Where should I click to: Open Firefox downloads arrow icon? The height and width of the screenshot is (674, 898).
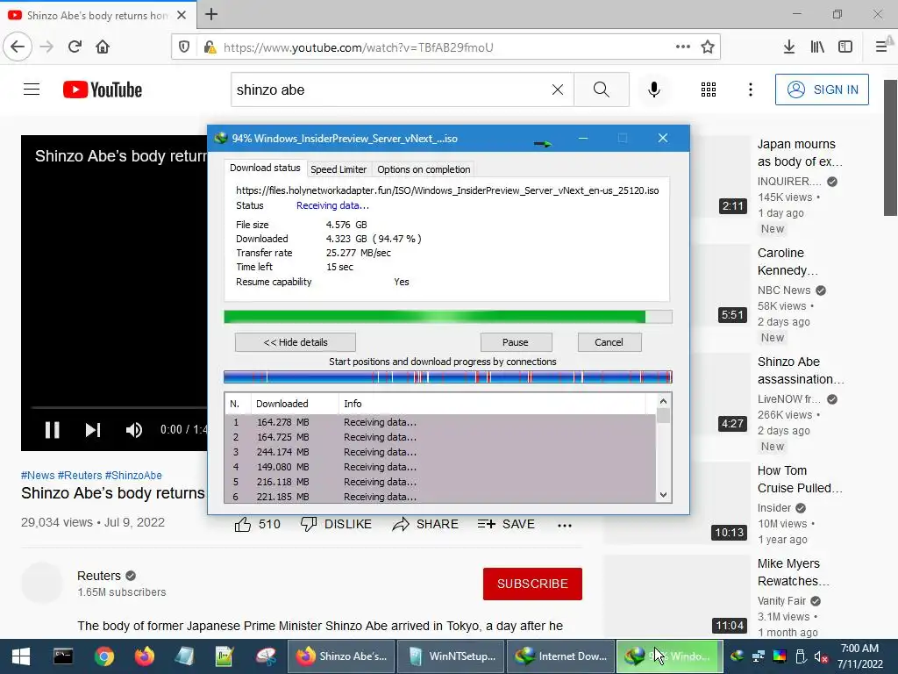(x=788, y=47)
